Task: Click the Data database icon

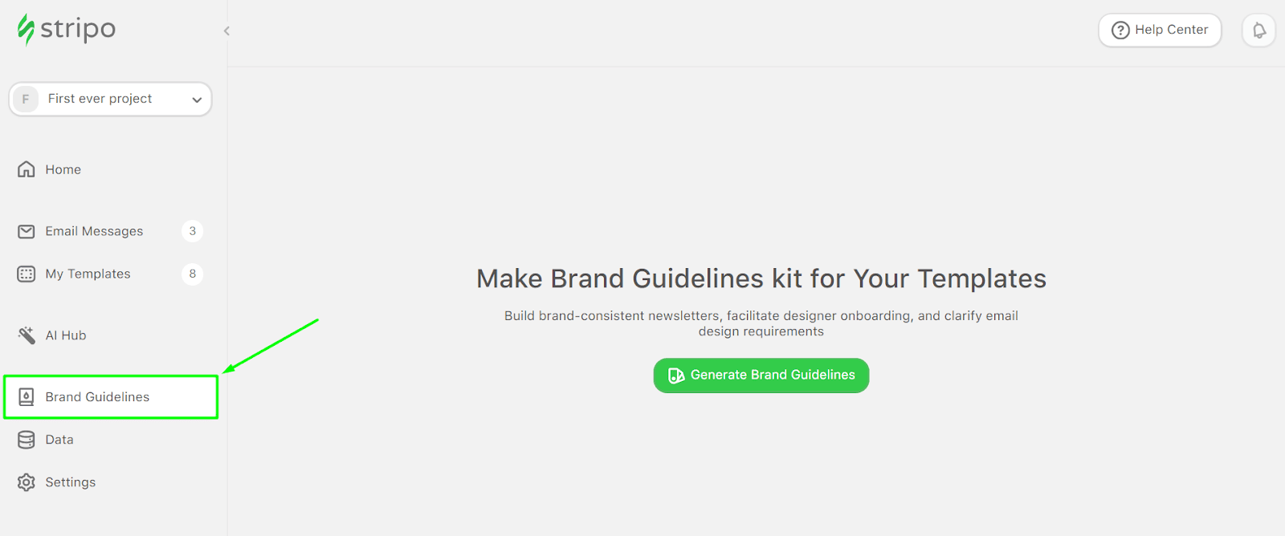Action: 26,439
